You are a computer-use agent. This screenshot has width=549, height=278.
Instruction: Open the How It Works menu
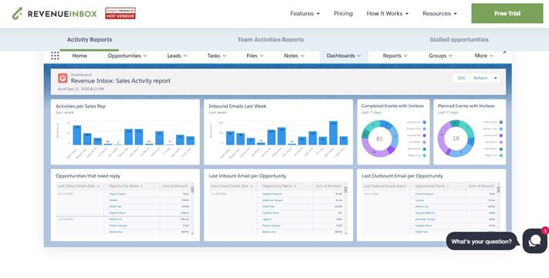click(x=388, y=14)
